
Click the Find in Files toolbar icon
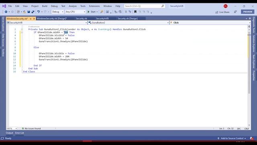[102, 12]
